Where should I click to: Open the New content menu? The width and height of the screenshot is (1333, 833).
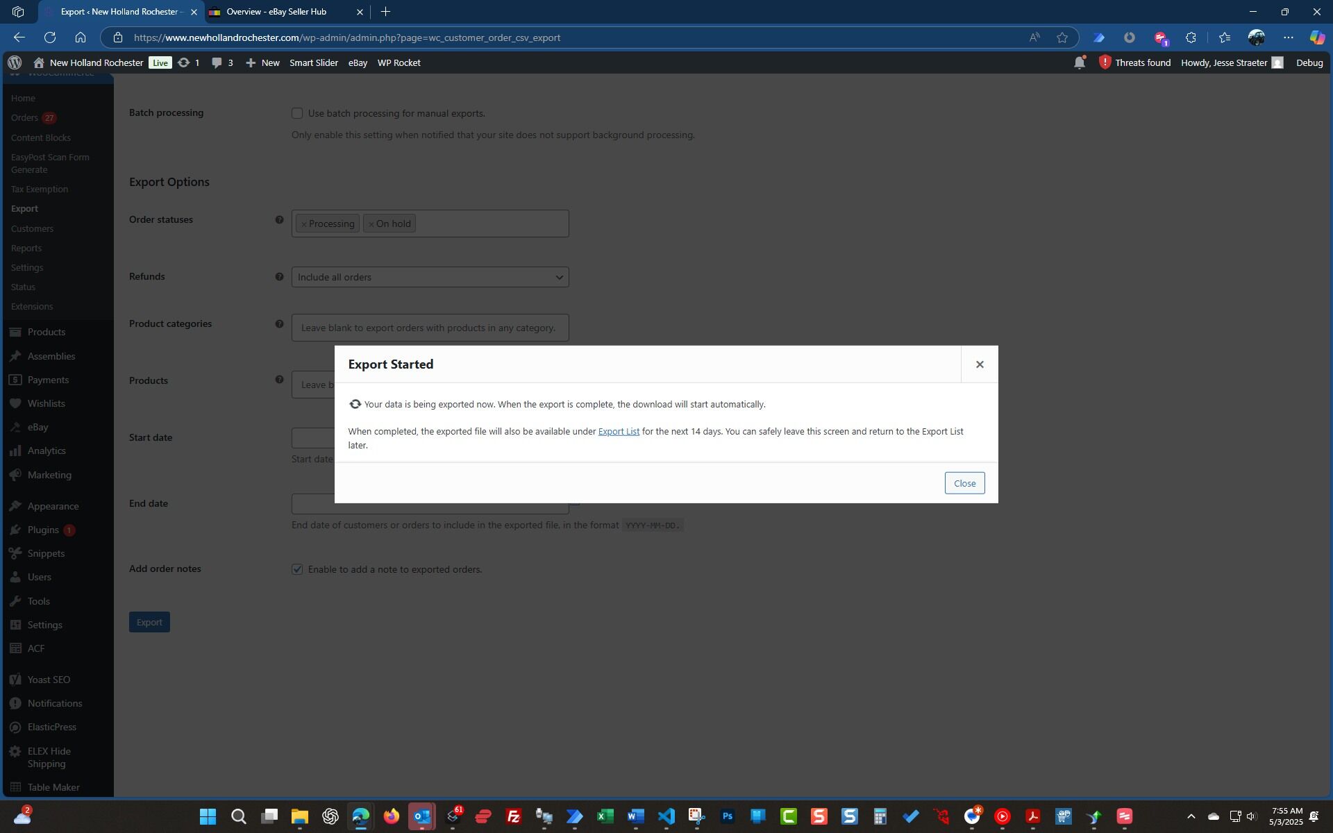pyautogui.click(x=262, y=62)
